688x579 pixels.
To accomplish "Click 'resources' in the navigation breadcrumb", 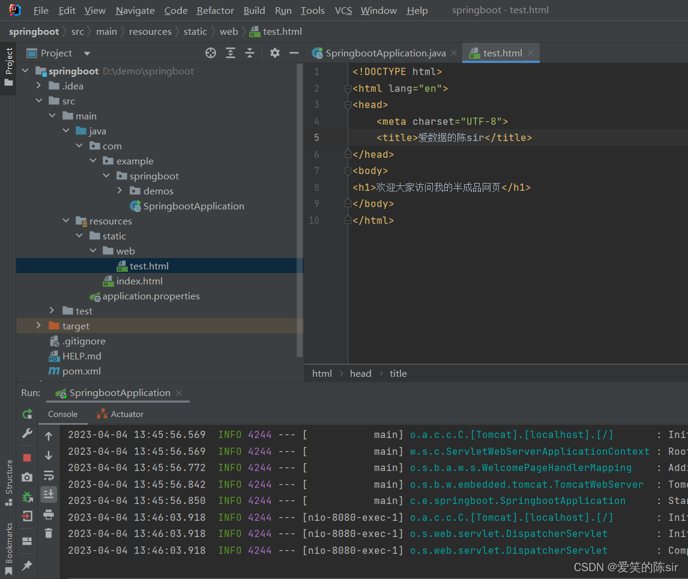I will click(x=150, y=32).
